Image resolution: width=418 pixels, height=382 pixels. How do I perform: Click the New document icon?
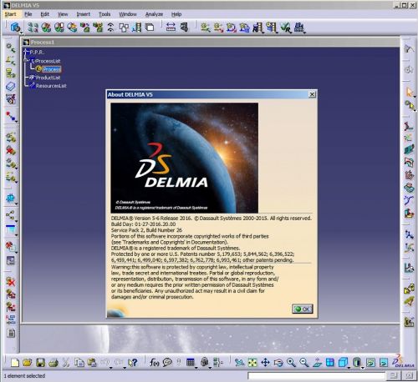[15, 362]
